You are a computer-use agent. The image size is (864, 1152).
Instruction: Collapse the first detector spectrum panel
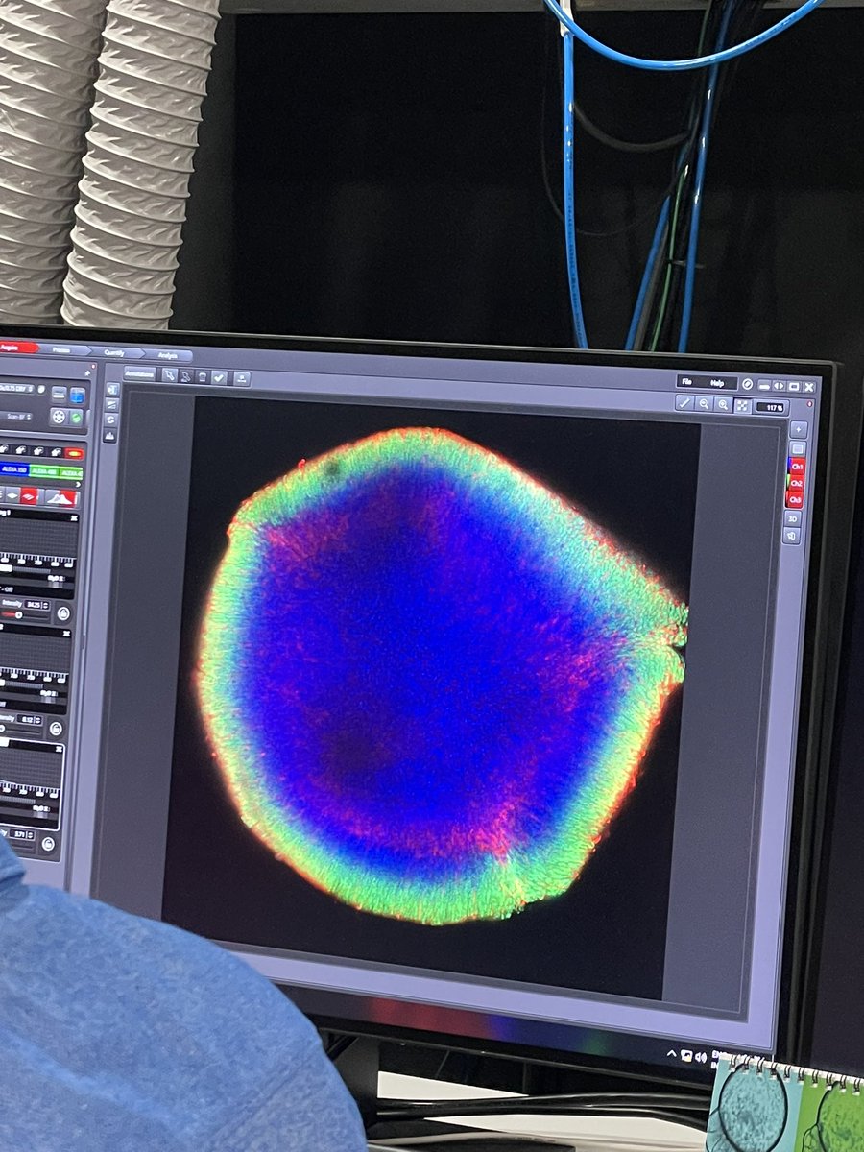(x=74, y=518)
